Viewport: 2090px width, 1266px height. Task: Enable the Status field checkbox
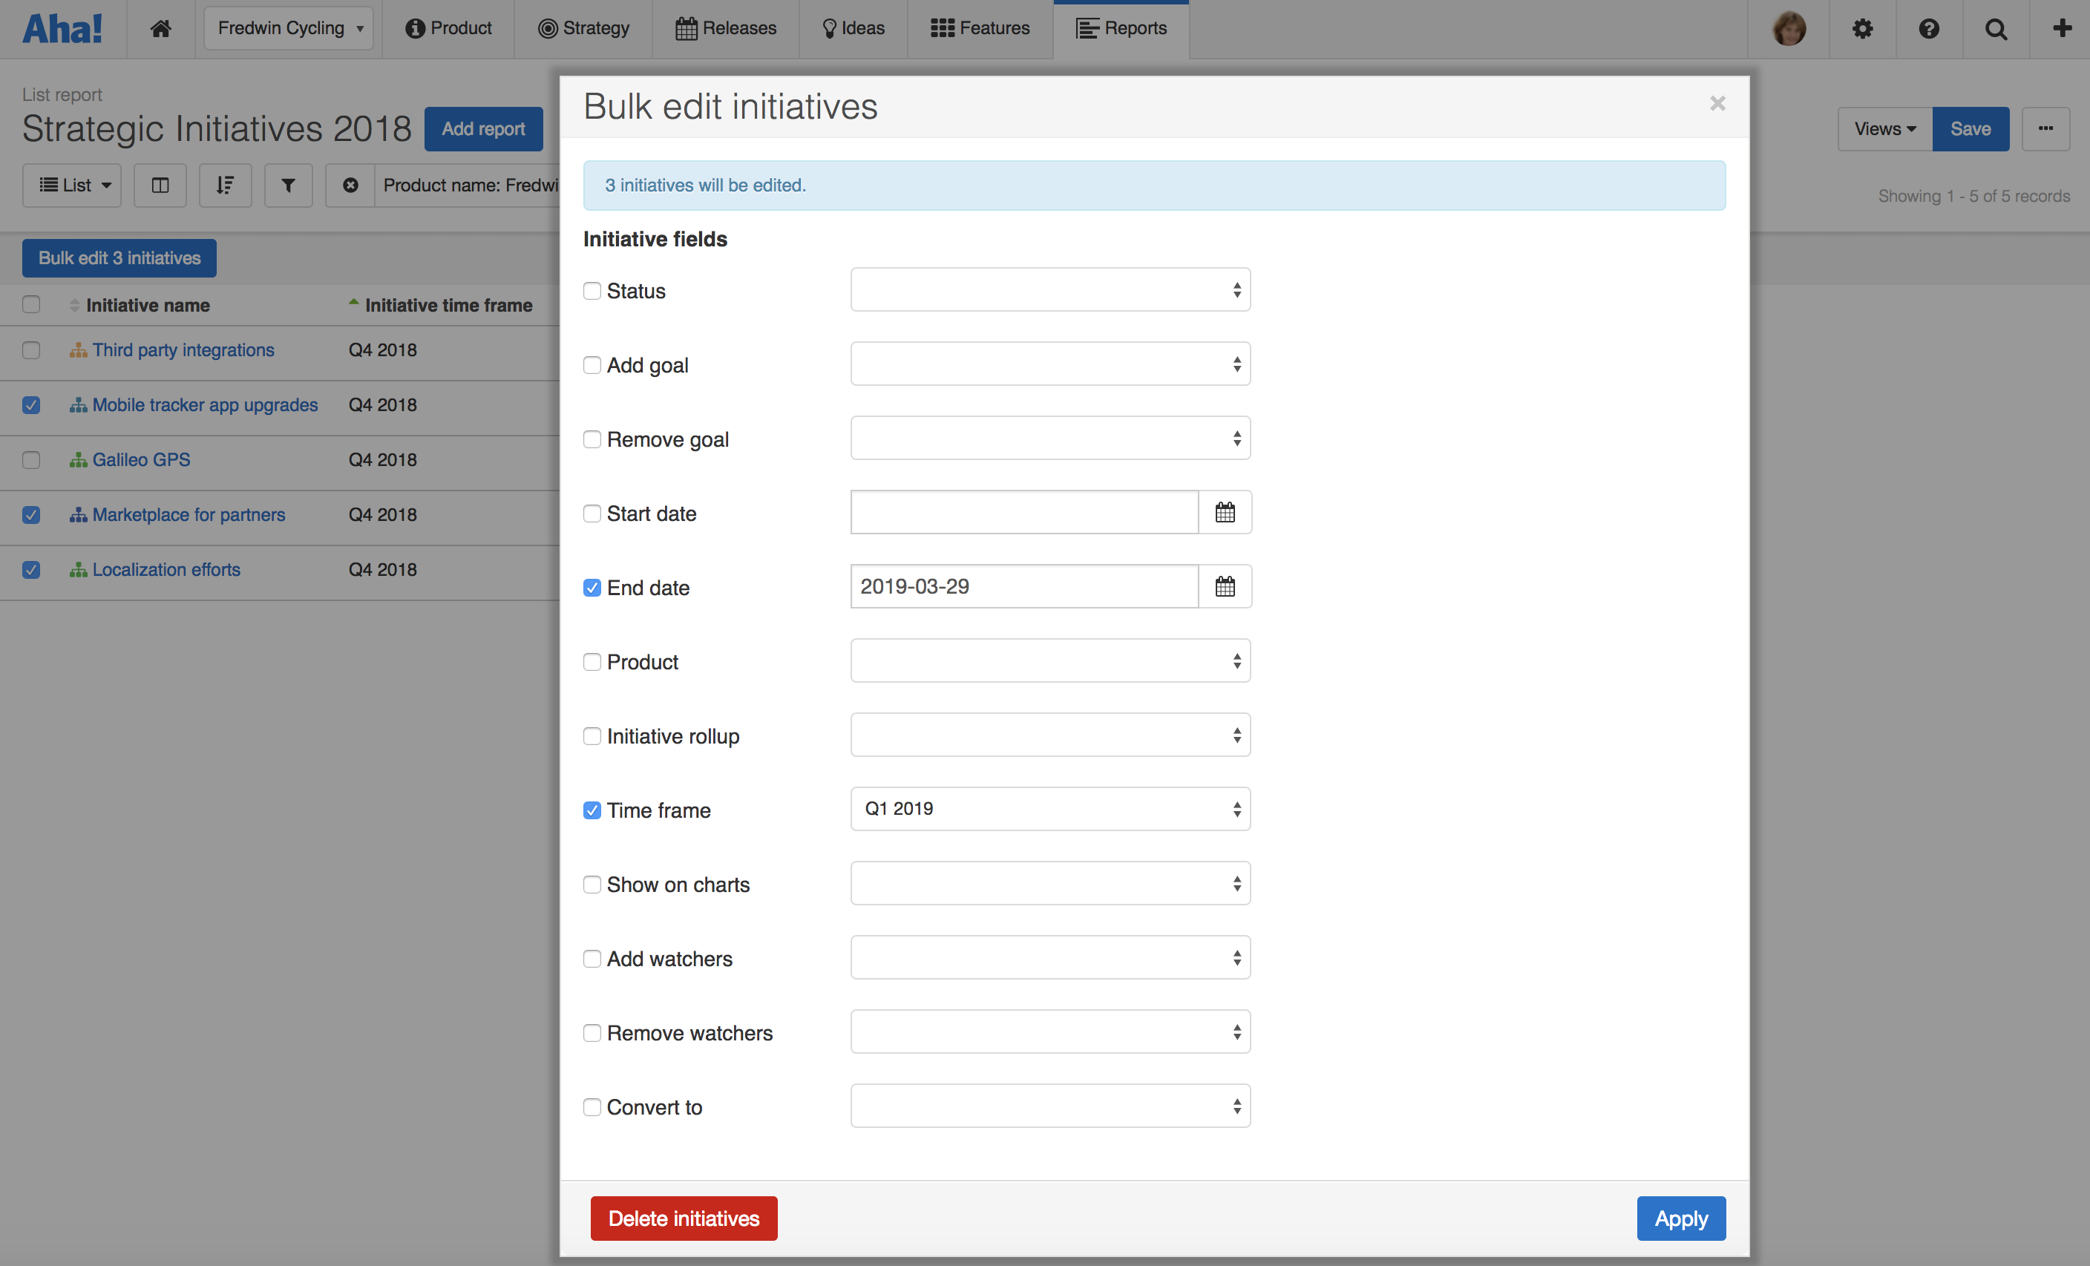592,291
